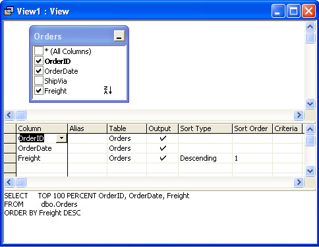Select the Output column header

[x=162, y=128]
